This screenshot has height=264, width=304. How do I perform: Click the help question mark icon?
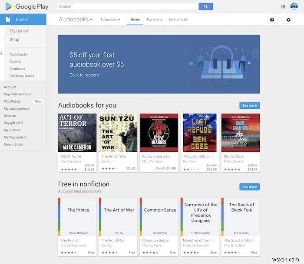(272, 20)
